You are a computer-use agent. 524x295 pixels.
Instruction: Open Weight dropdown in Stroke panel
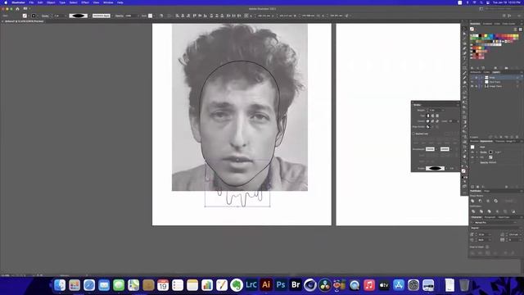(443, 111)
